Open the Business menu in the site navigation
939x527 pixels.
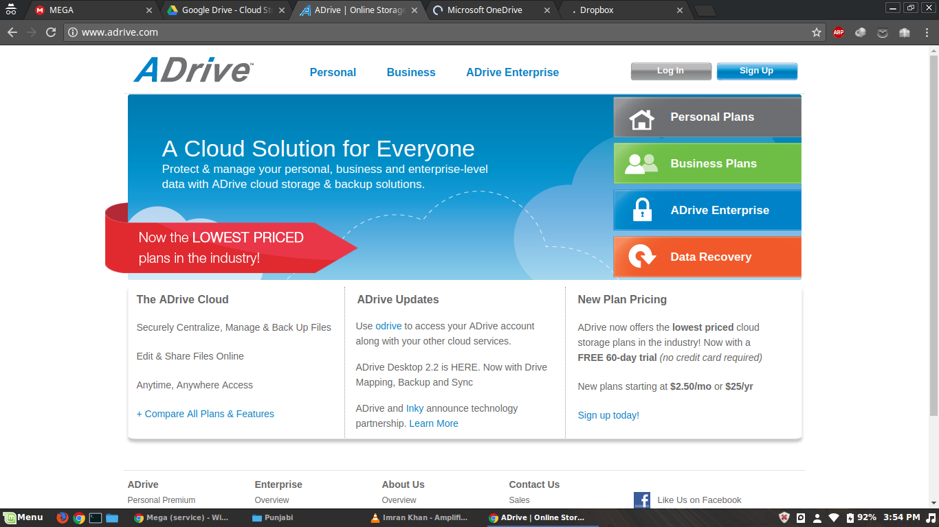(411, 73)
